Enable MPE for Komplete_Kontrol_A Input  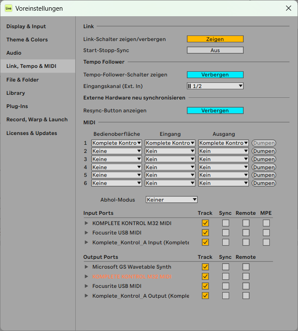click(266, 242)
